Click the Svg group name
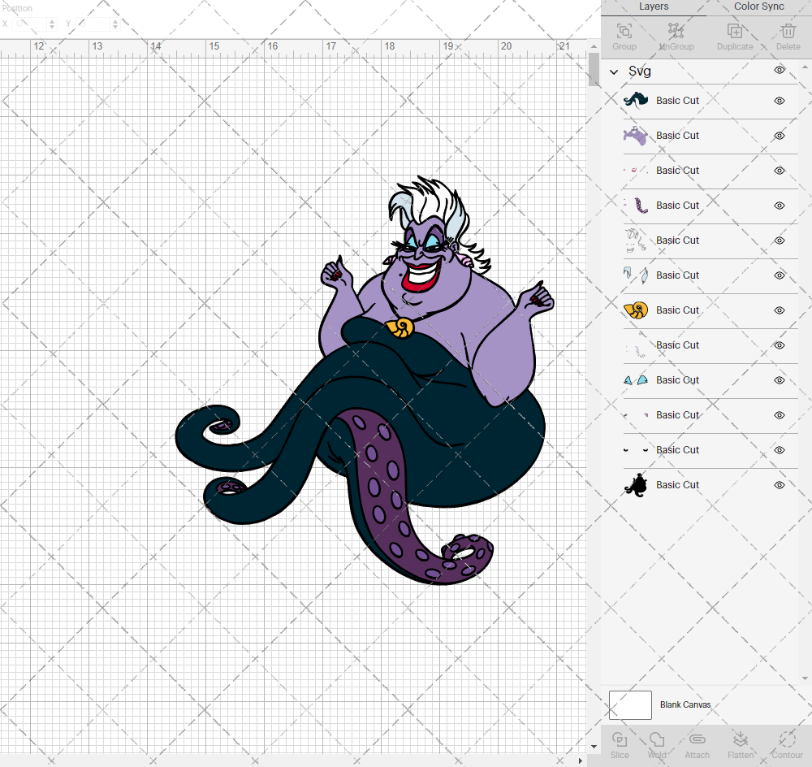This screenshot has height=767, width=812. (640, 71)
